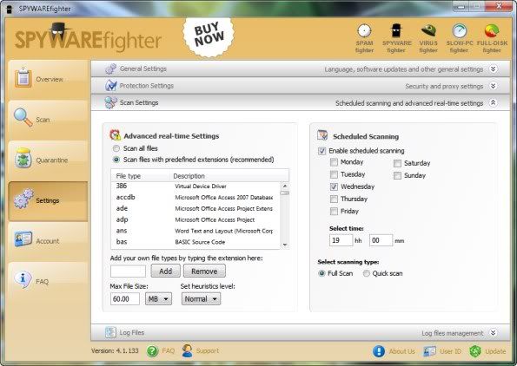This screenshot has height=366, width=517.
Task: Check the Thursday checkbox
Action: (x=334, y=199)
